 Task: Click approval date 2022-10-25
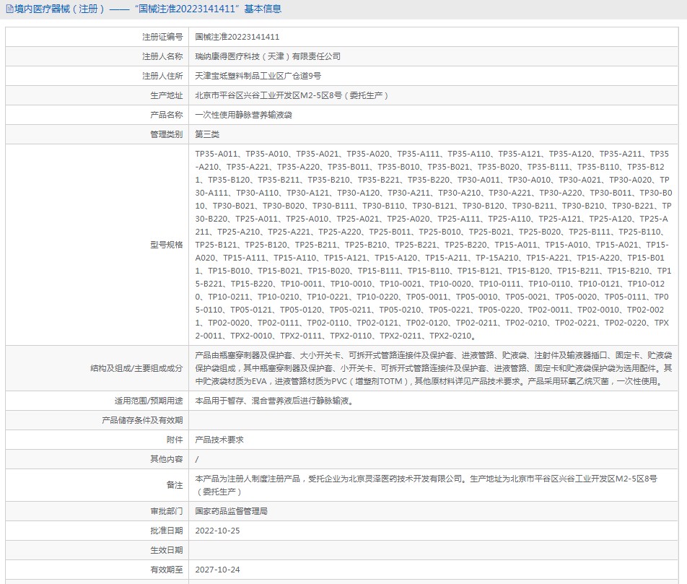[x=217, y=531]
